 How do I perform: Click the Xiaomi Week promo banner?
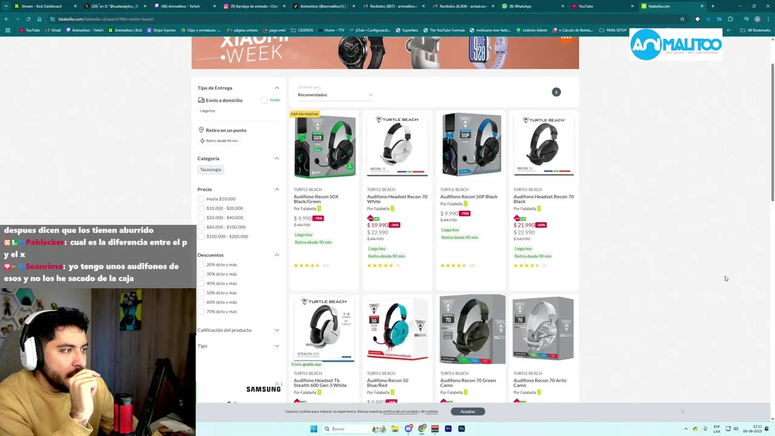[385, 53]
